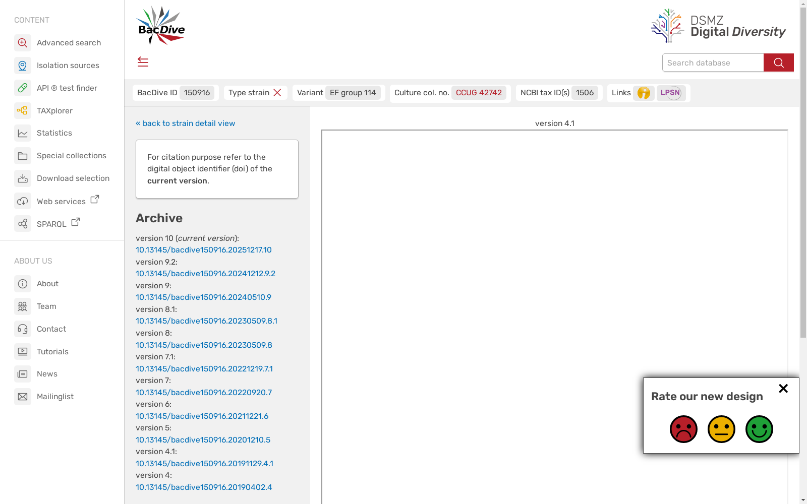Open Advanced search magnifier icon
This screenshot has width=807, height=504.
tap(23, 43)
